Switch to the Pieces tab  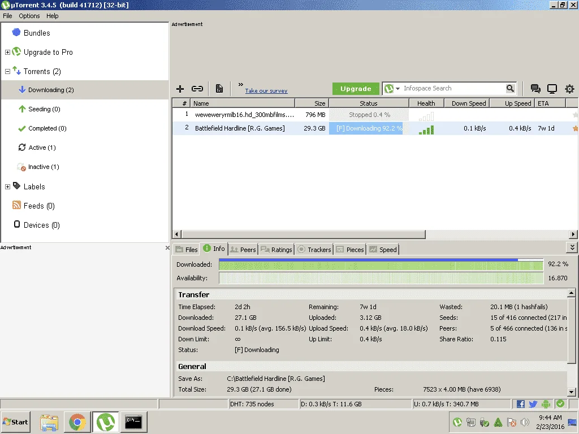(350, 249)
